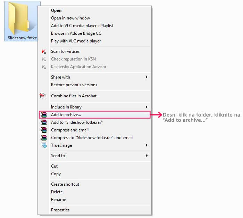Screen dimensions: 243x218
Task: Select Create shortcut menu entry
Action: 65,184
